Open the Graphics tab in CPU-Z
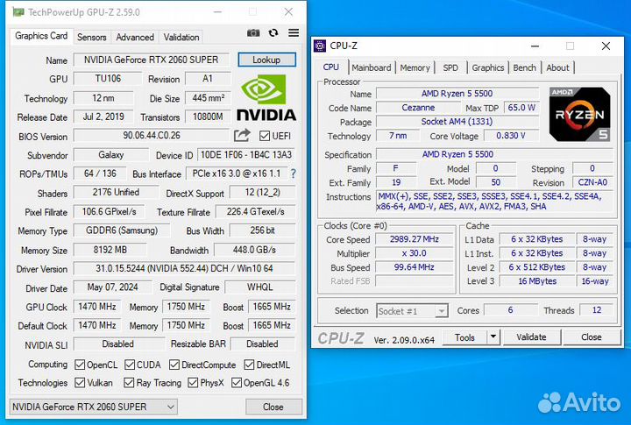The width and height of the screenshot is (631, 425). coord(488,67)
